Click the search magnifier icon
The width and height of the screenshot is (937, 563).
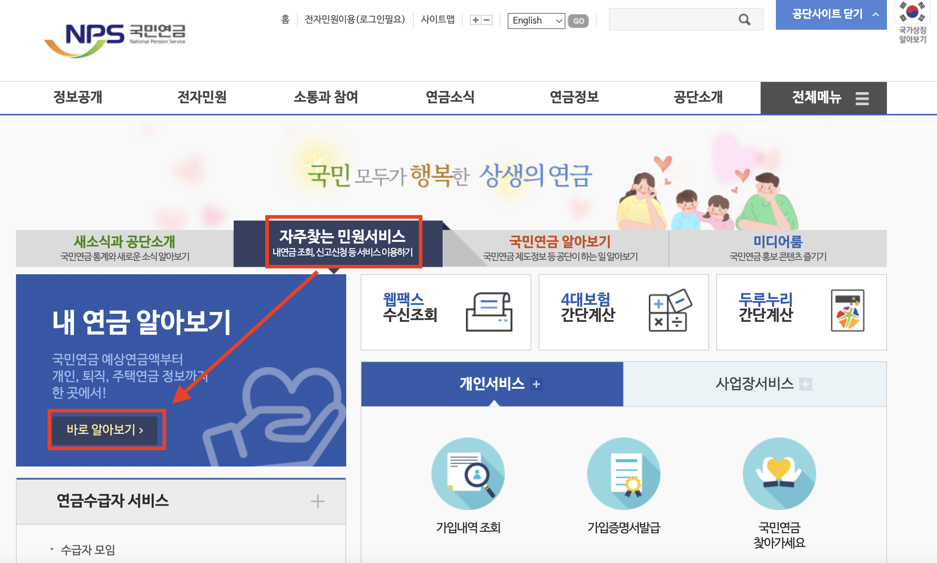(x=744, y=19)
